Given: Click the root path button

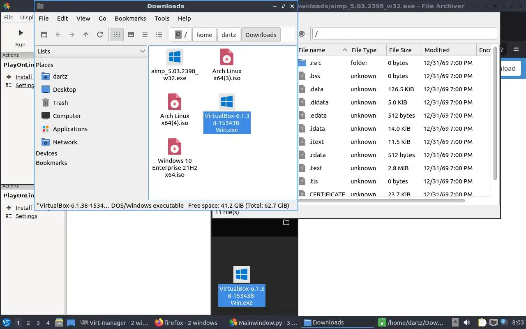Looking at the screenshot, I should 181,35.
